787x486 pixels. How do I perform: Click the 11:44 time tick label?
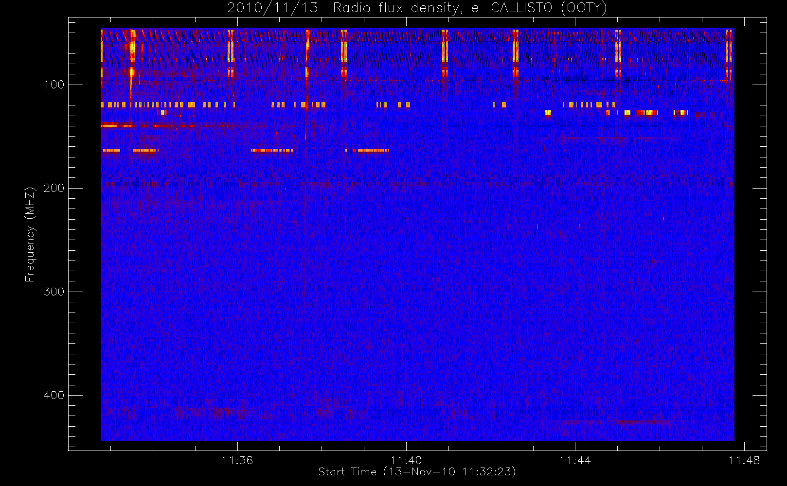(575, 460)
